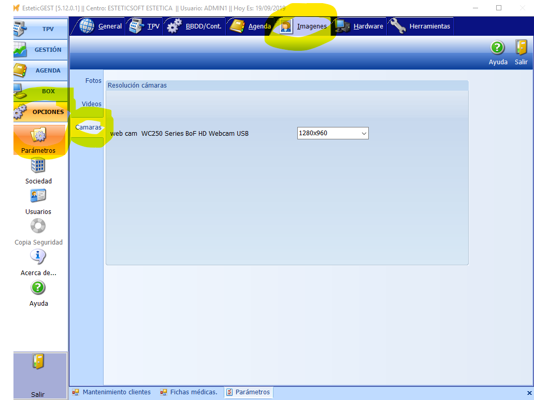Switch to Mantenimiento clientes window tab
Viewport: 534px width, 400px height.
point(112,392)
